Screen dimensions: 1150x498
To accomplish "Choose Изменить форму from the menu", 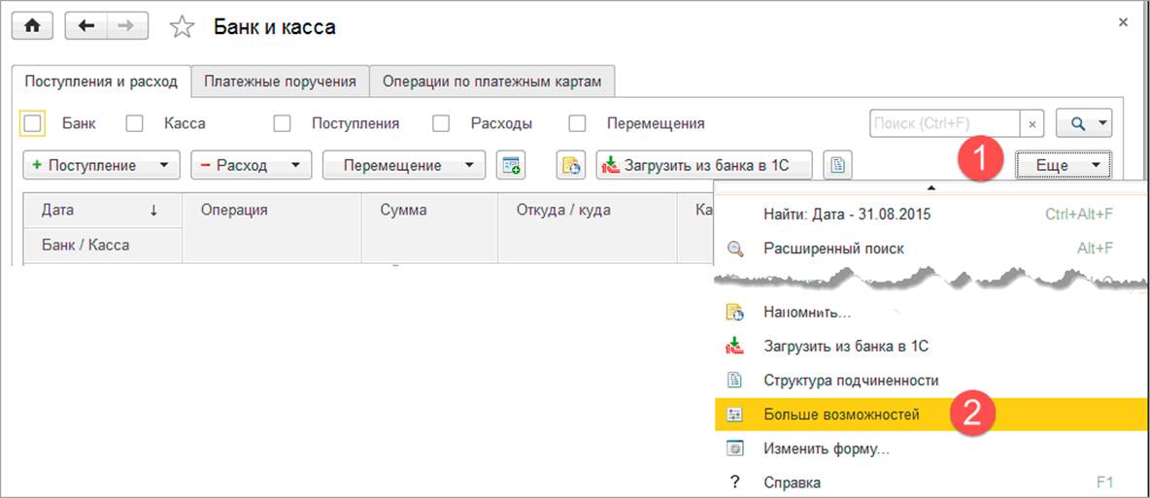I will (826, 448).
